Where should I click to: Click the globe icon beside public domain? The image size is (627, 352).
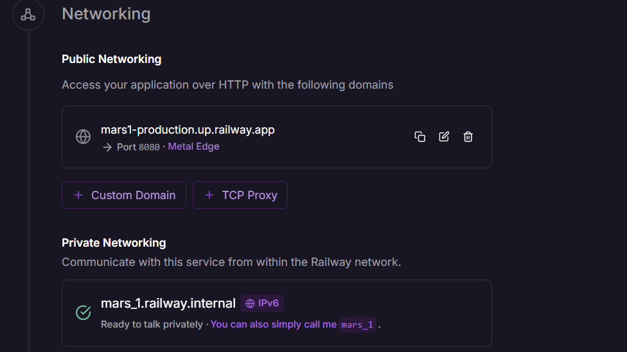(x=83, y=137)
